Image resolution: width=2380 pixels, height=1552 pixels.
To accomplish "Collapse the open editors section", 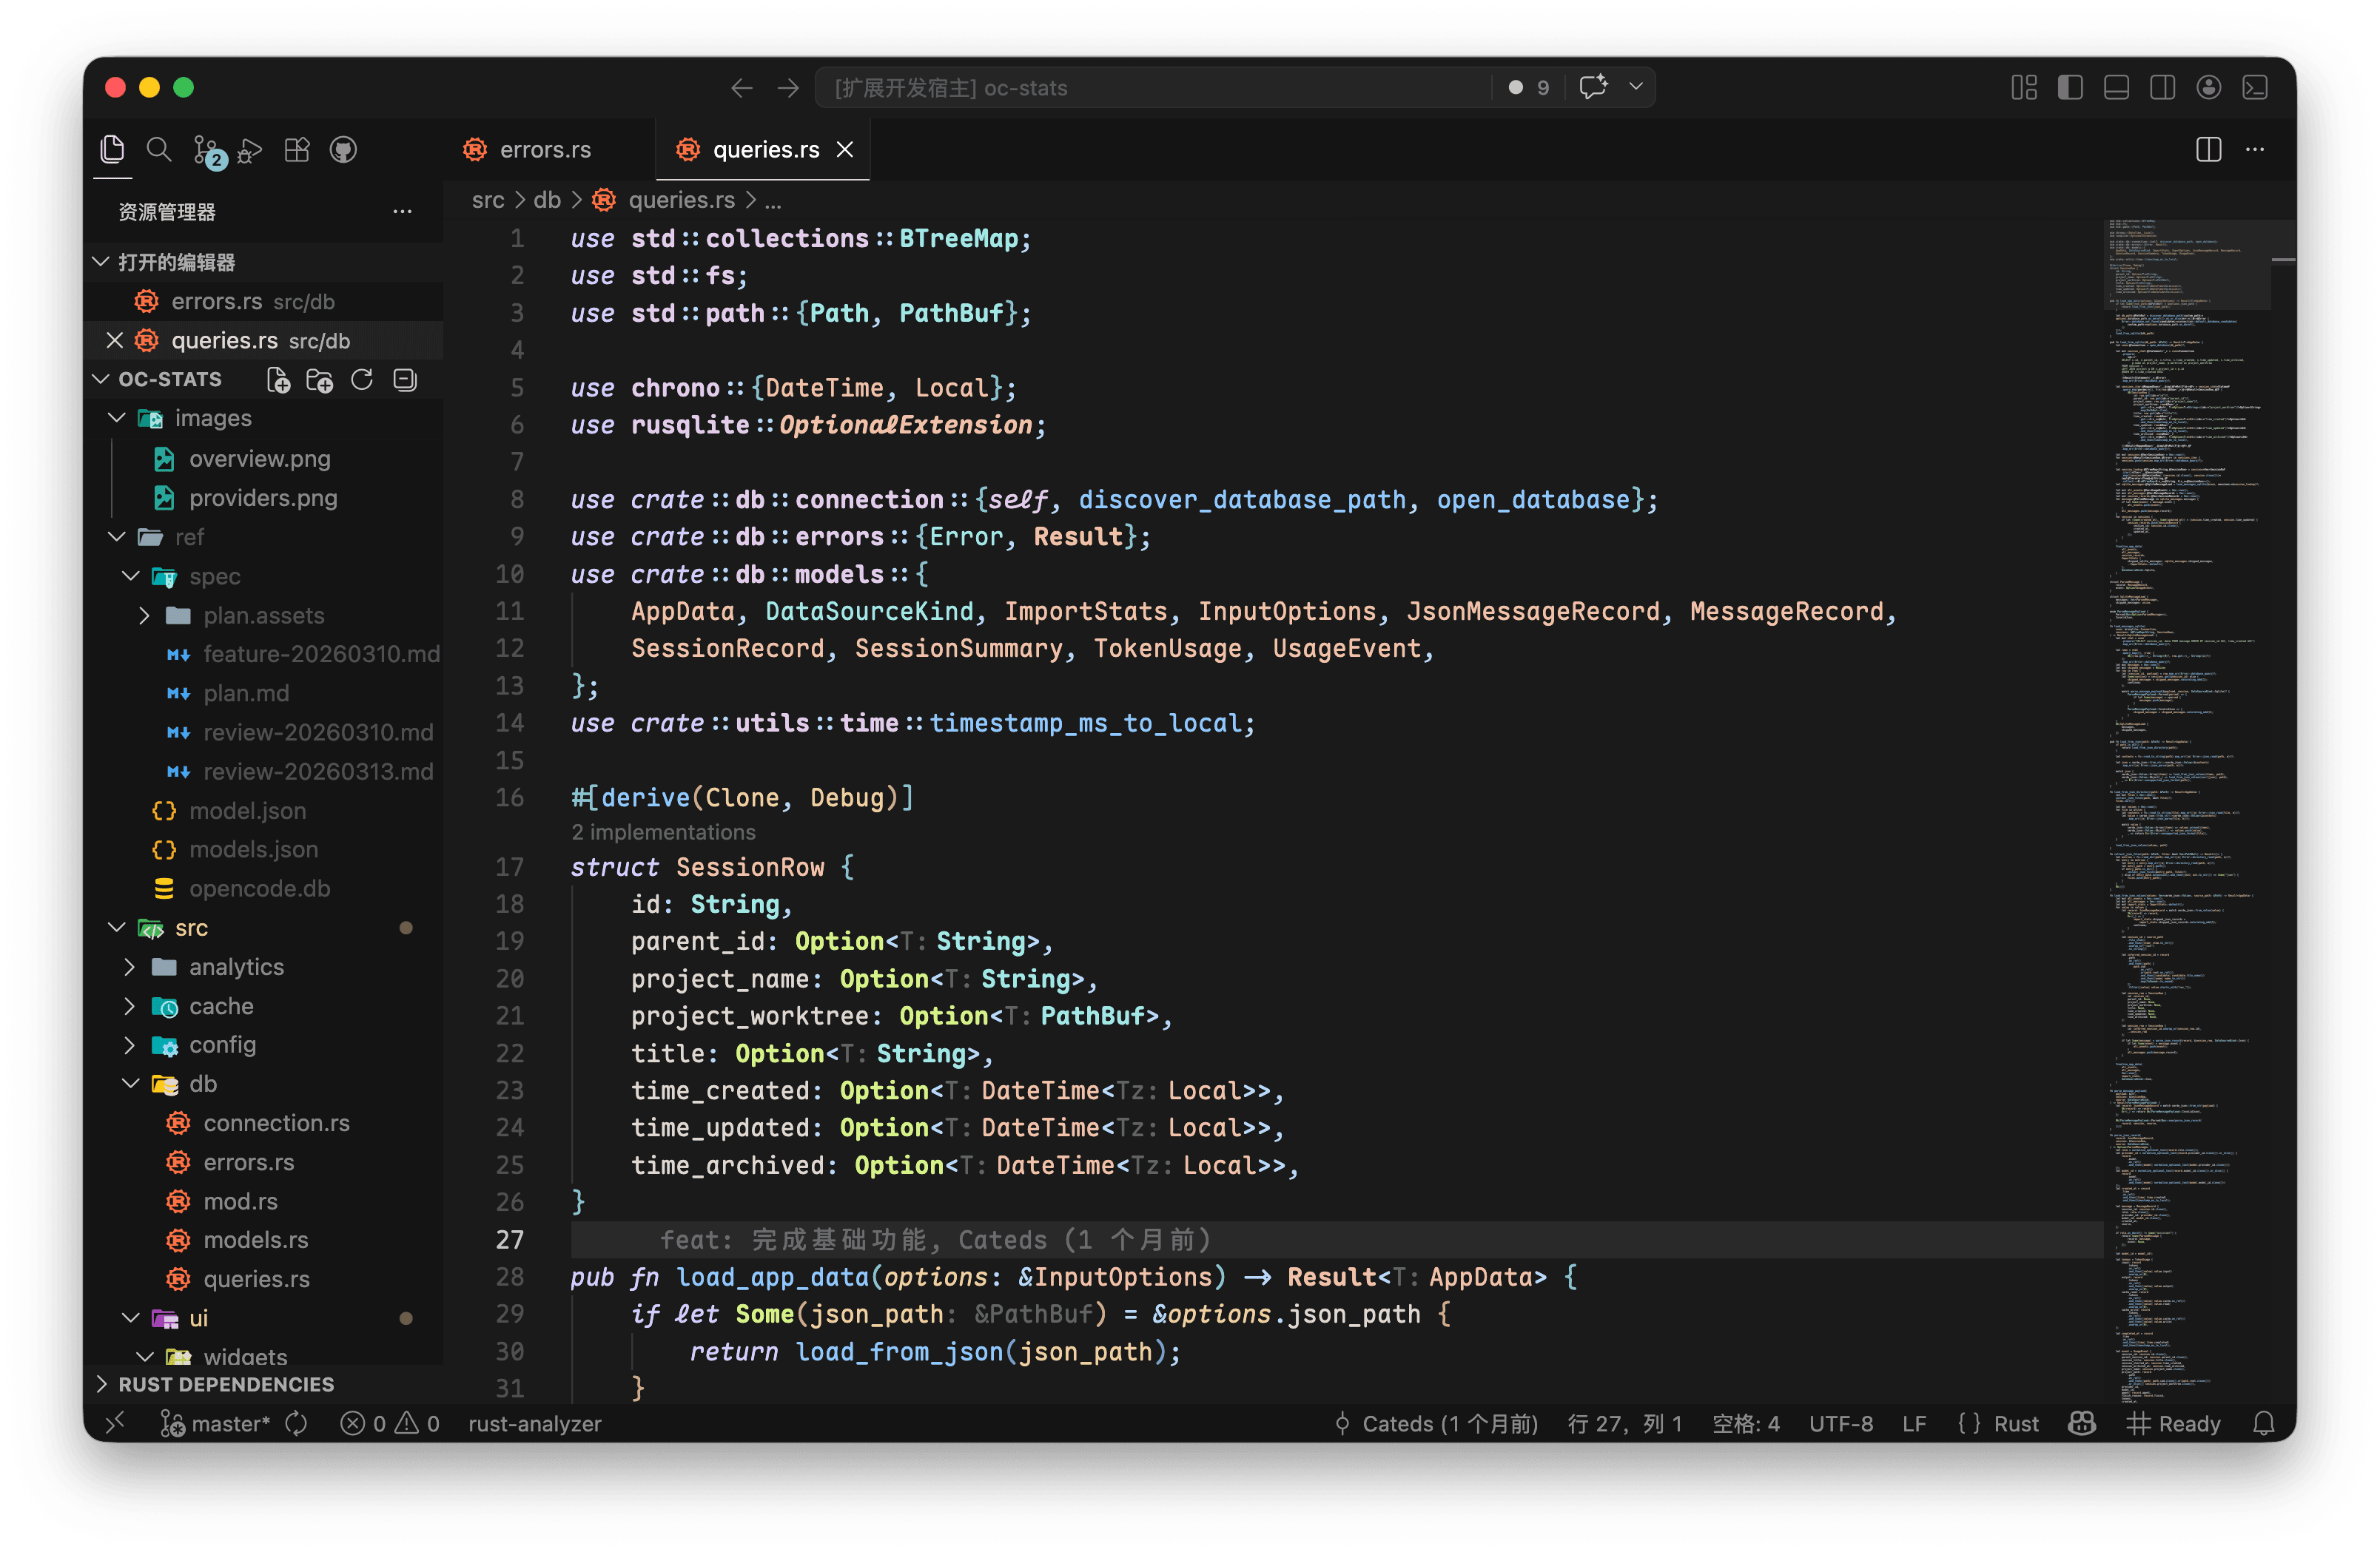I will coord(263,262).
